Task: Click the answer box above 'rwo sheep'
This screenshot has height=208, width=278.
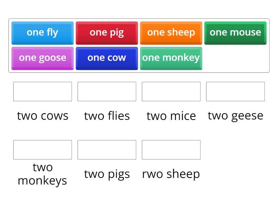Action: click(171, 149)
